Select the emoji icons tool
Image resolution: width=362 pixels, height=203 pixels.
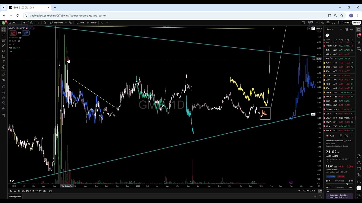click(x=4, y=67)
